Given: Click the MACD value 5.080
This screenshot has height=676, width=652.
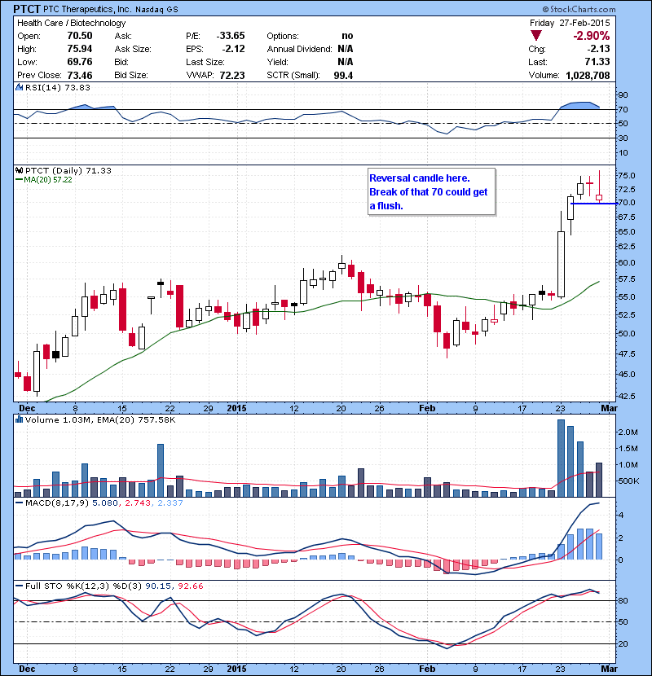Looking at the screenshot, I should click(x=105, y=503).
